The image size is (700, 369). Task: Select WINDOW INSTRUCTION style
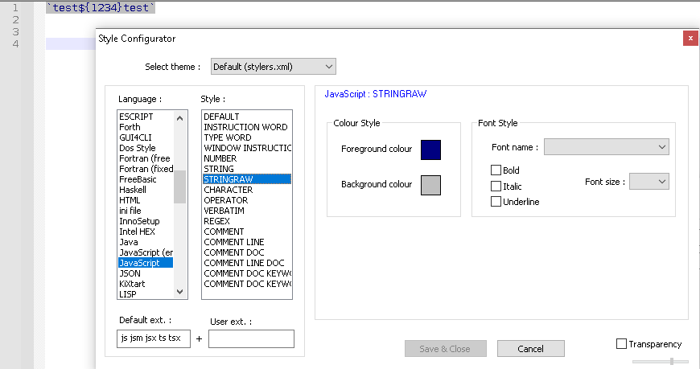247,148
